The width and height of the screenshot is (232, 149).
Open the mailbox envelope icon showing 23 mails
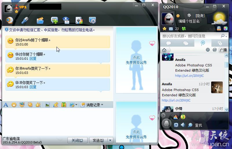pos(171,29)
